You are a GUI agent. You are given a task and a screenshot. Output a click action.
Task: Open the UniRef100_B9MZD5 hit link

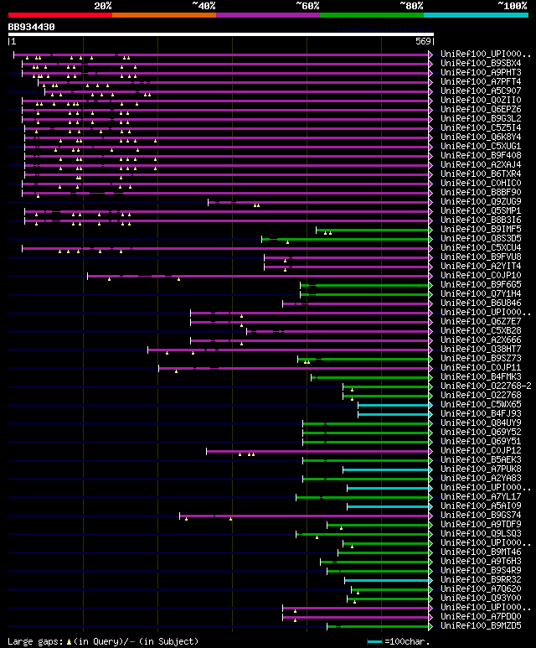click(x=481, y=625)
